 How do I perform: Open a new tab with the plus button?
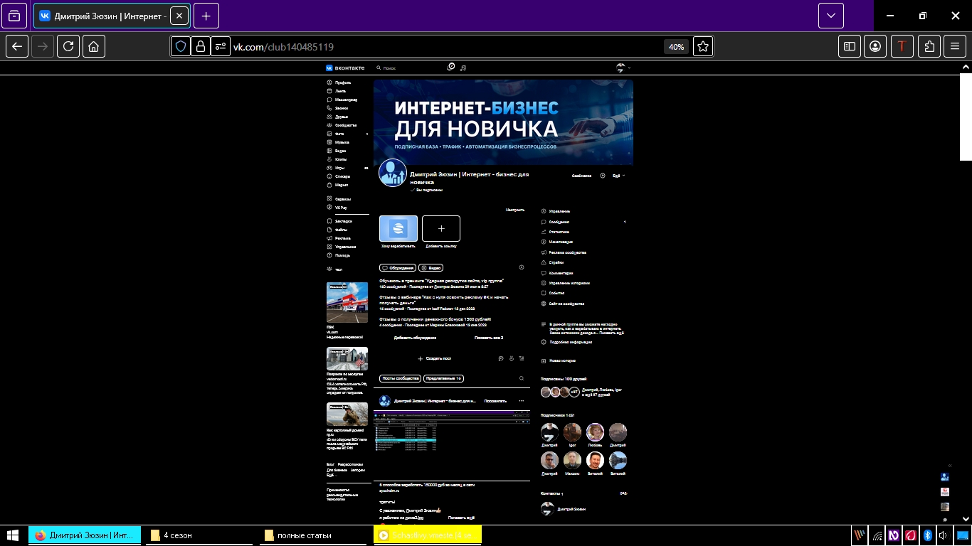(206, 16)
